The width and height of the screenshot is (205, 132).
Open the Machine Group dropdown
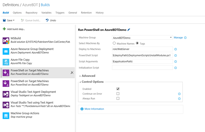click(x=171, y=38)
